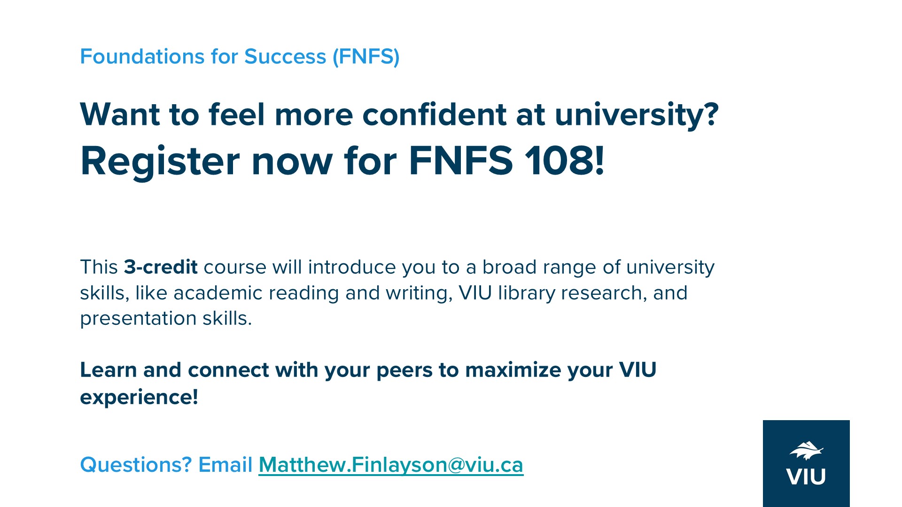
Task: Click the VIU logo box
Action: point(806,463)
